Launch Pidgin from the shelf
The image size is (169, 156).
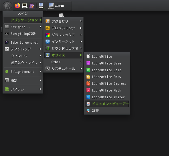[32, 6]
